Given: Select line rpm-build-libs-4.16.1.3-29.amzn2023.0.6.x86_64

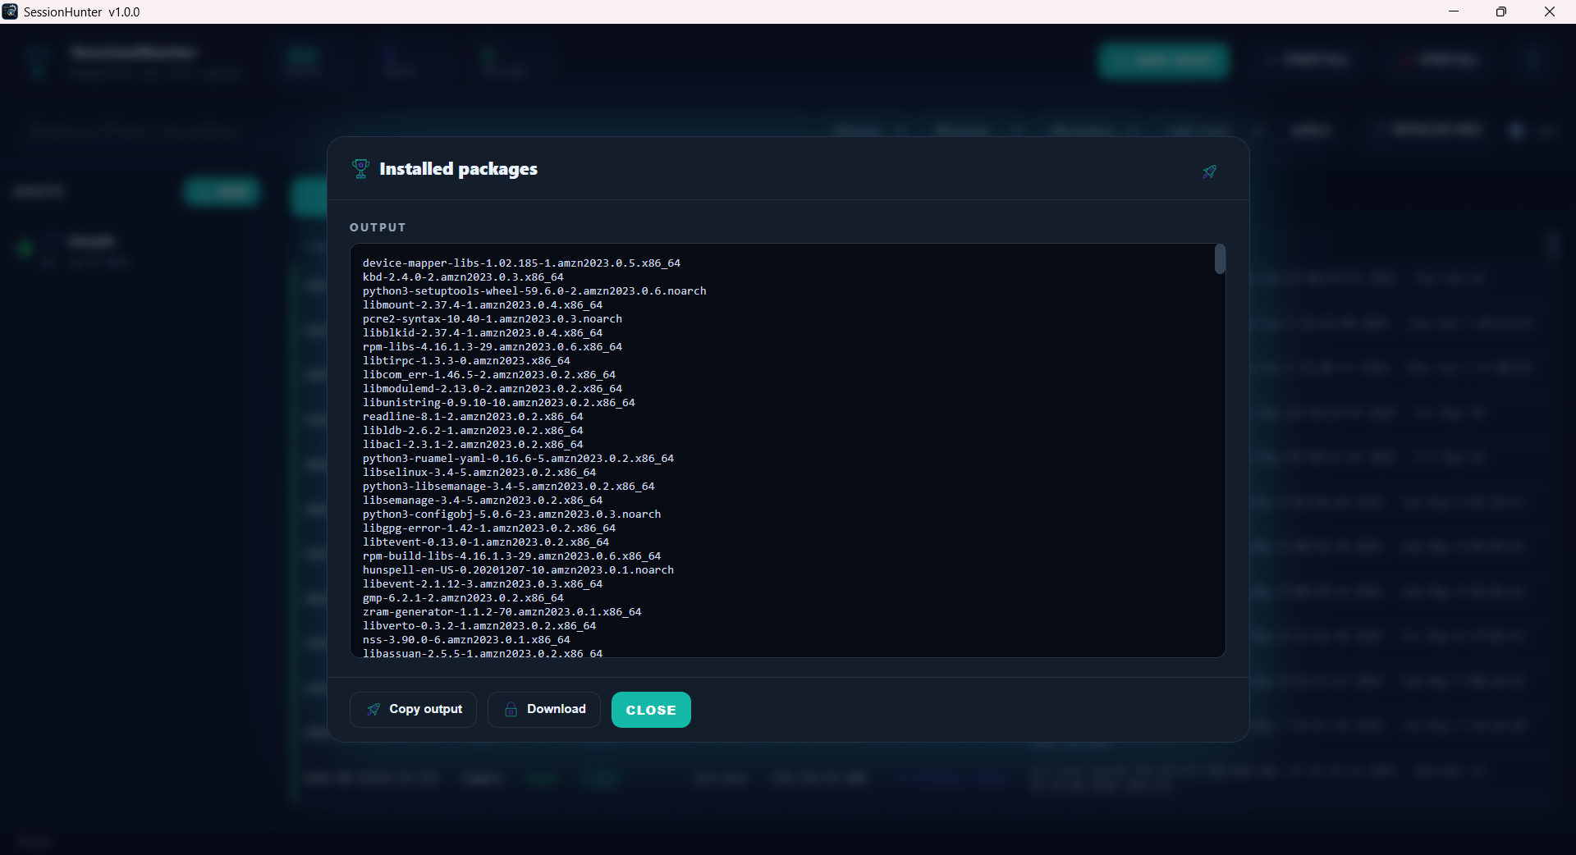Looking at the screenshot, I should coord(511,556).
